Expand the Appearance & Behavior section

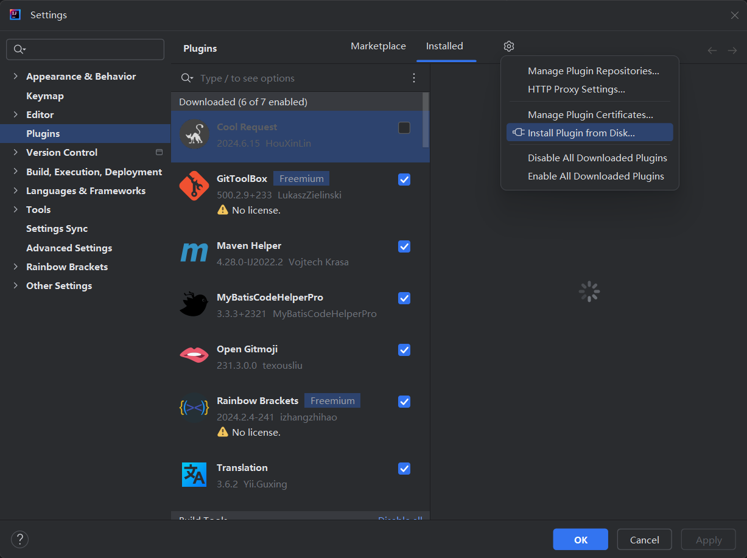pyautogui.click(x=16, y=77)
